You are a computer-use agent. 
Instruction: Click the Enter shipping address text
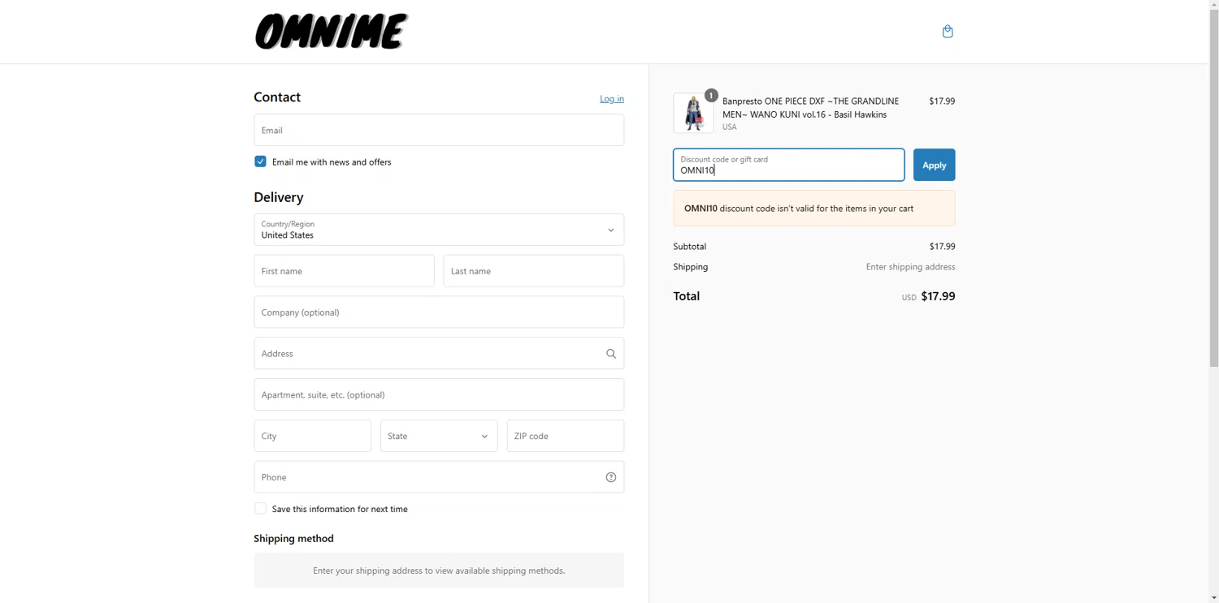coord(910,267)
